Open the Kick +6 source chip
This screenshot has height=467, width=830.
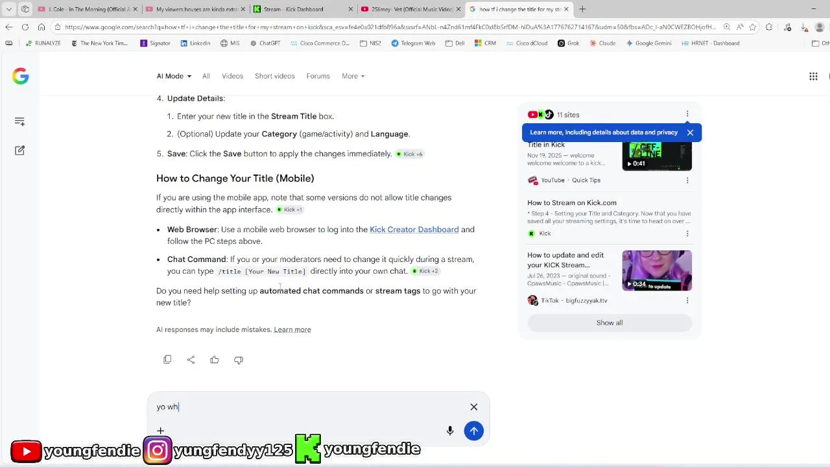coord(409,154)
